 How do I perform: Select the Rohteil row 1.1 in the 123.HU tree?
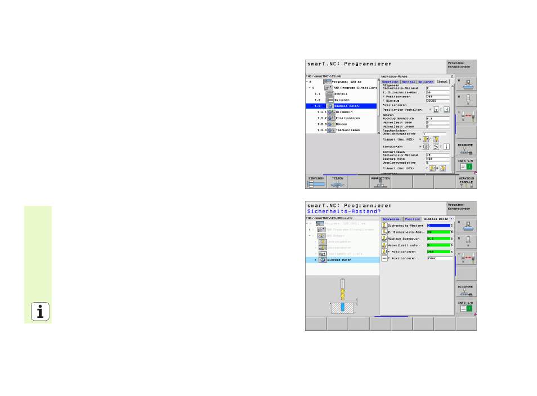[342, 94]
